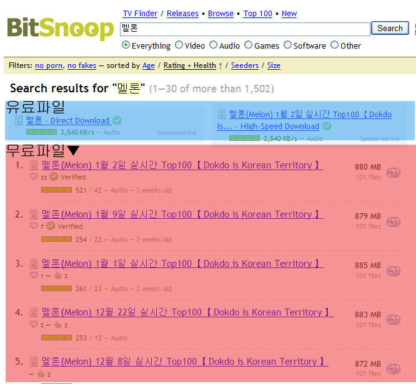Image resolution: width=416 pixels, height=384 pixels.
Task: Click the comment bubble icon of result 3
Action: click(34, 275)
